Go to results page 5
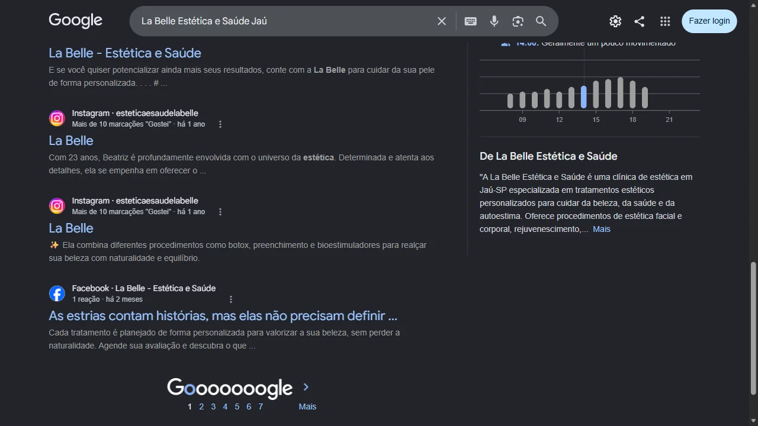The image size is (758, 426). (x=237, y=406)
